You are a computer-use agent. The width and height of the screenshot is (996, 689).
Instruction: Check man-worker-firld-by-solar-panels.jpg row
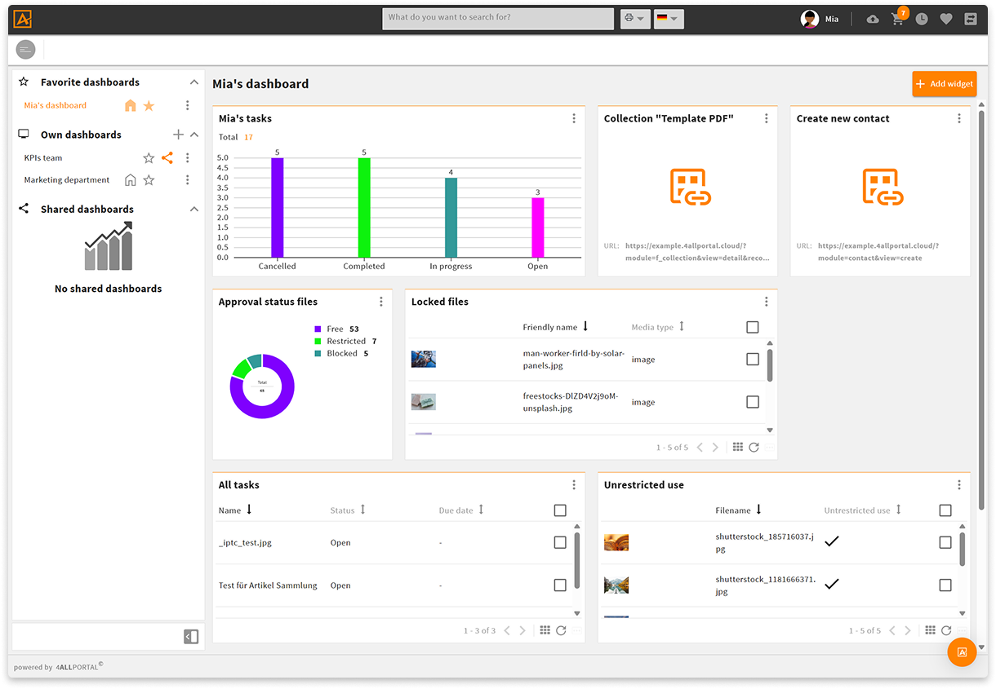pos(753,359)
